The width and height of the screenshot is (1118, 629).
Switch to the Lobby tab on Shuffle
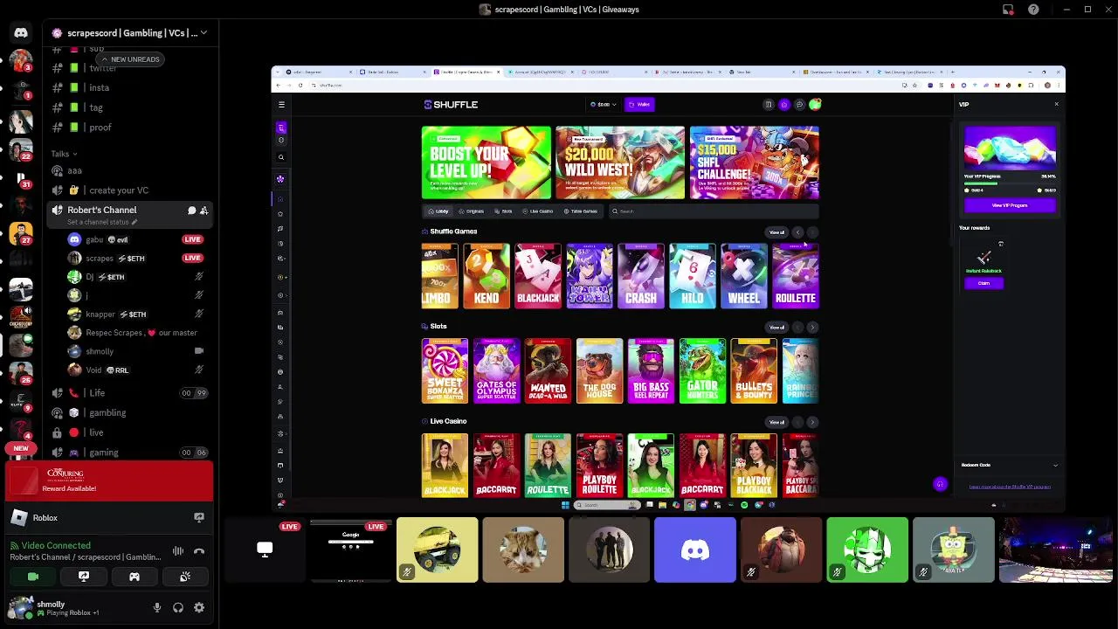click(438, 211)
